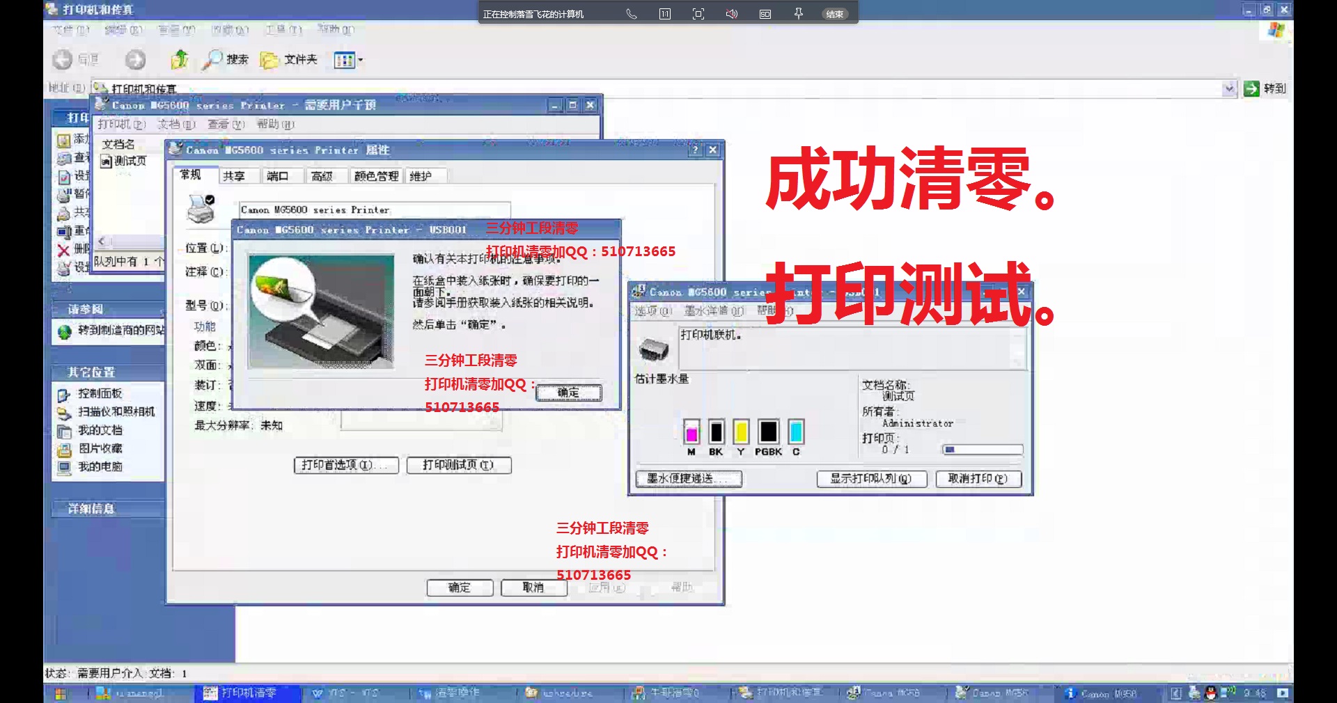Click 转到 Go button by address bar
Image resolution: width=1337 pixels, height=703 pixels.
point(1265,88)
